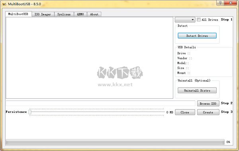Viewport: 239px width, 151px height.
Task: Click the 'Step 3' label
Action: pyautogui.click(x=227, y=112)
